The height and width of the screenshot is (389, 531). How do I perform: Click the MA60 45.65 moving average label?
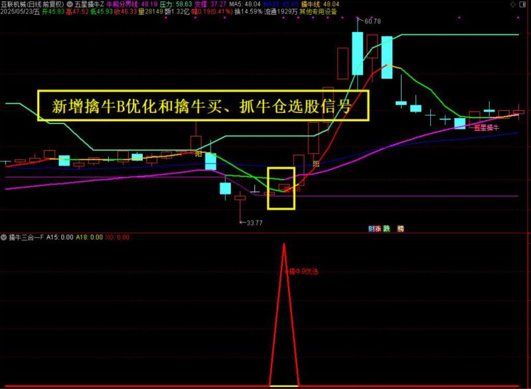[x=282, y=3]
